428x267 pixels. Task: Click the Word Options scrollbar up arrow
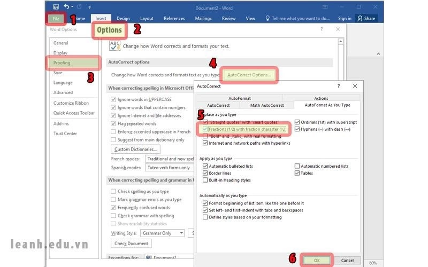pos(340,42)
